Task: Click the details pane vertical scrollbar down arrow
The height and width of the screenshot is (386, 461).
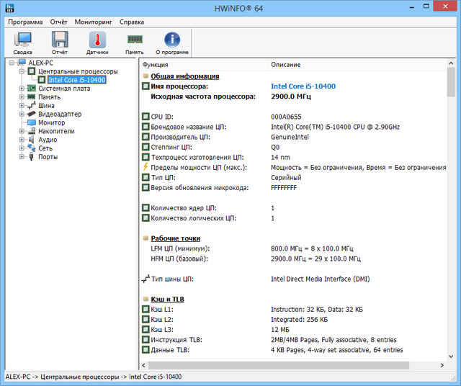Action: point(451,357)
